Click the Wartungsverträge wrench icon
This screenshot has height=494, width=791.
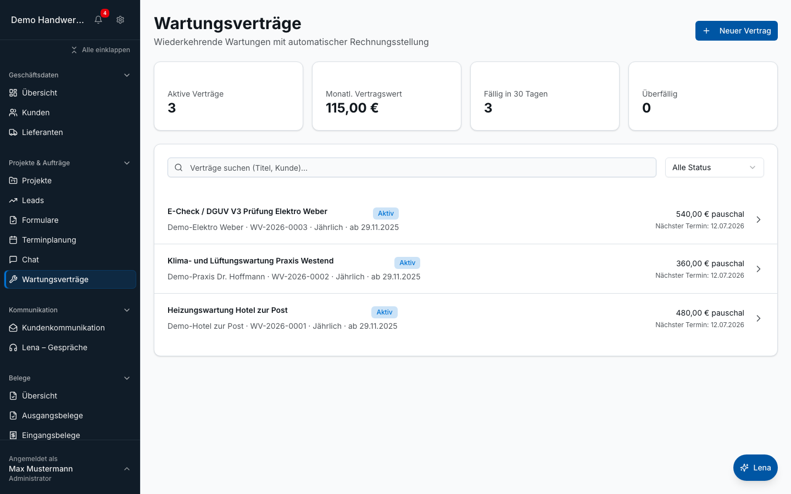13,279
